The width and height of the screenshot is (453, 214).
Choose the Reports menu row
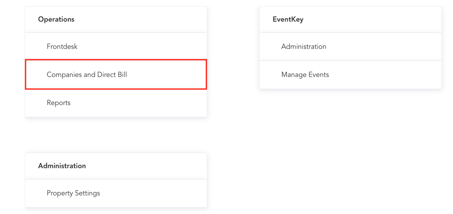(116, 103)
